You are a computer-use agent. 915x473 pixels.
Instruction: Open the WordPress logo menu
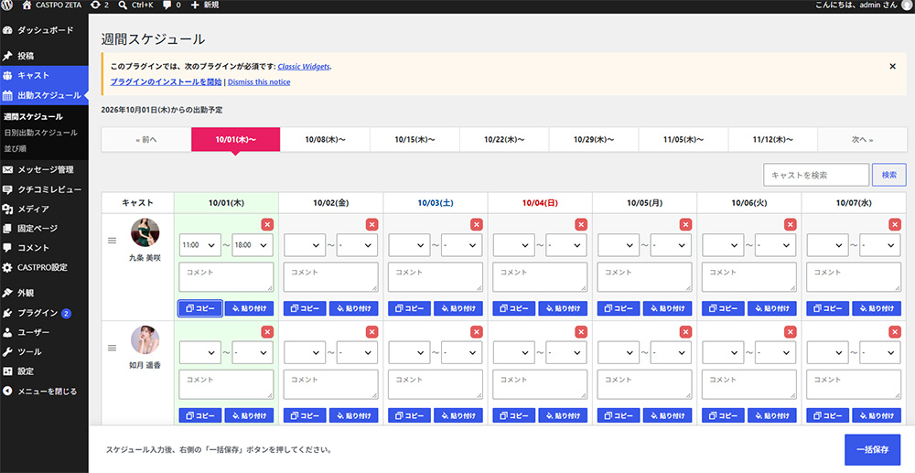point(7,5)
